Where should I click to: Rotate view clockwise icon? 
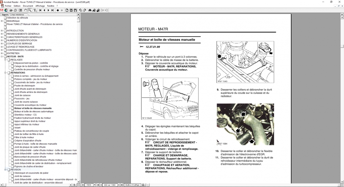(84, 10)
